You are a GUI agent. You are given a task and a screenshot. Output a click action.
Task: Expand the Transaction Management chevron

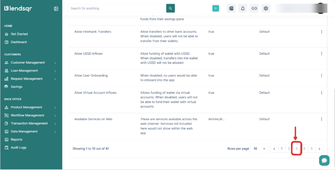55,124
